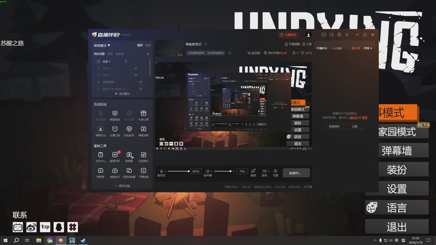This screenshot has height=245, width=436.
Task: Select the 文本 1 source row
Action: click(x=122, y=62)
